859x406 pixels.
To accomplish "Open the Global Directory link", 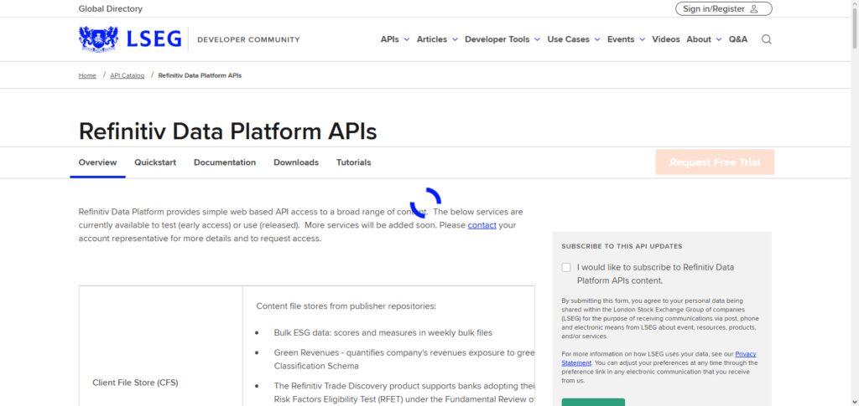I will [110, 8].
